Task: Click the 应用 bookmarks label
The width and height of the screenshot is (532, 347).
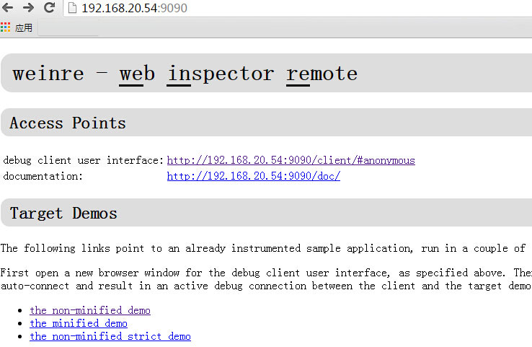Action: 23,27
